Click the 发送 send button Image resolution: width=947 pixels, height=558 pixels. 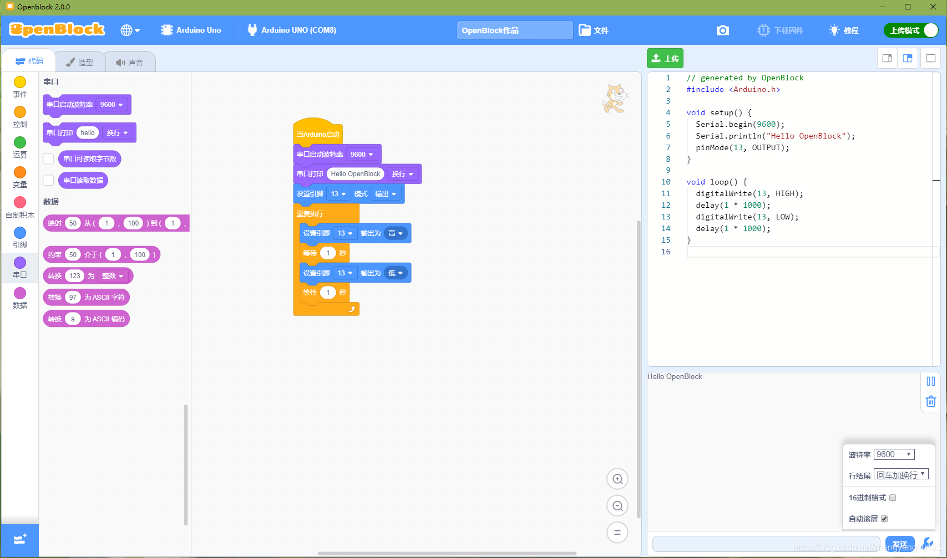coord(900,544)
